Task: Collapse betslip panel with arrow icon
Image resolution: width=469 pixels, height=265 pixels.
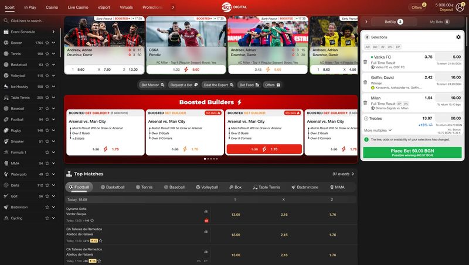Action: point(366,22)
